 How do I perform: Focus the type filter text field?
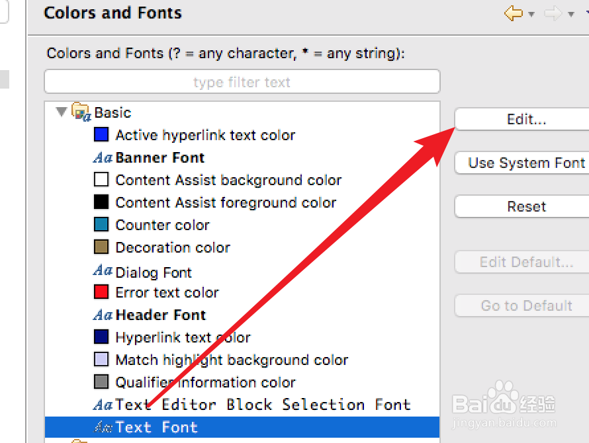click(242, 82)
